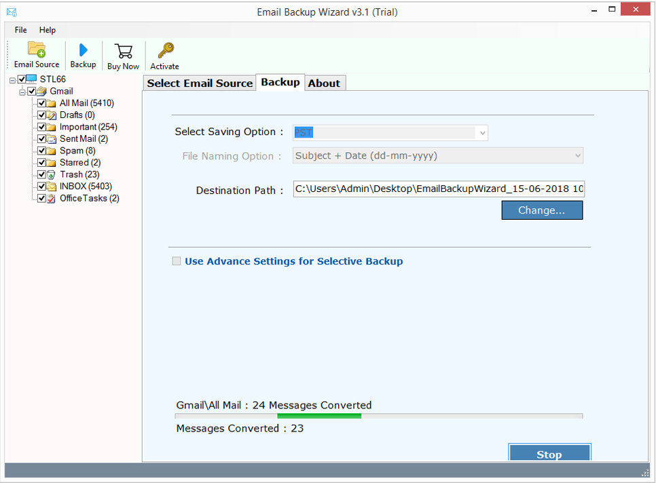656x483 pixels.
Task: Select the Important (254) folder label
Action: [88, 127]
